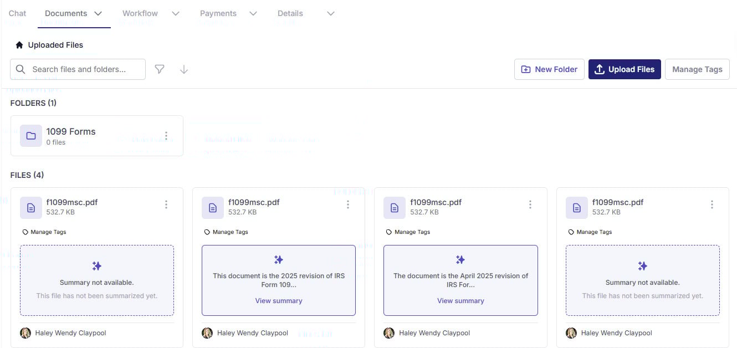
Task: Expand the Workflow dropdown chevron
Action: tap(176, 13)
